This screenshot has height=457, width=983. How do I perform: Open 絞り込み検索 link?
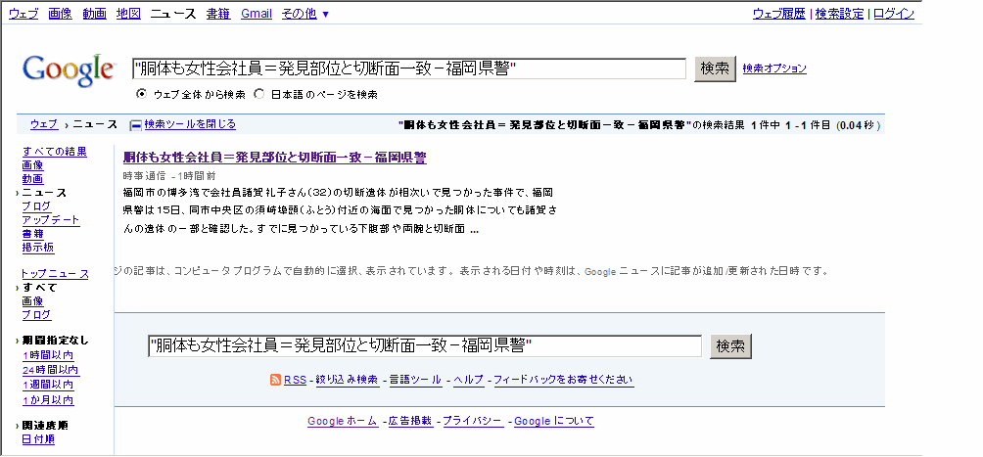(x=348, y=380)
